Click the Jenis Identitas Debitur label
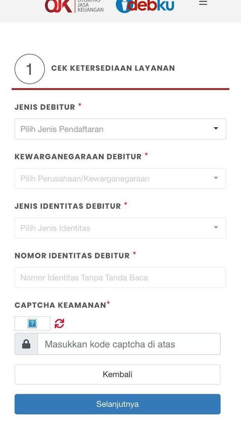Screen dimensions: 241x428 coord(68,206)
